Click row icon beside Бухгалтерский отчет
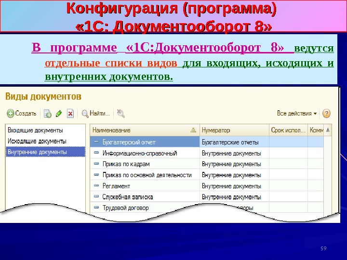This screenshot has width=347, height=260. pyautogui.click(x=96, y=142)
